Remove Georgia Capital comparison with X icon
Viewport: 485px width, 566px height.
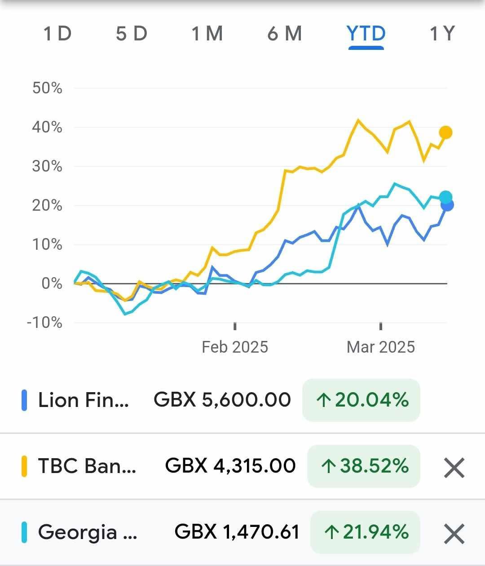454,534
